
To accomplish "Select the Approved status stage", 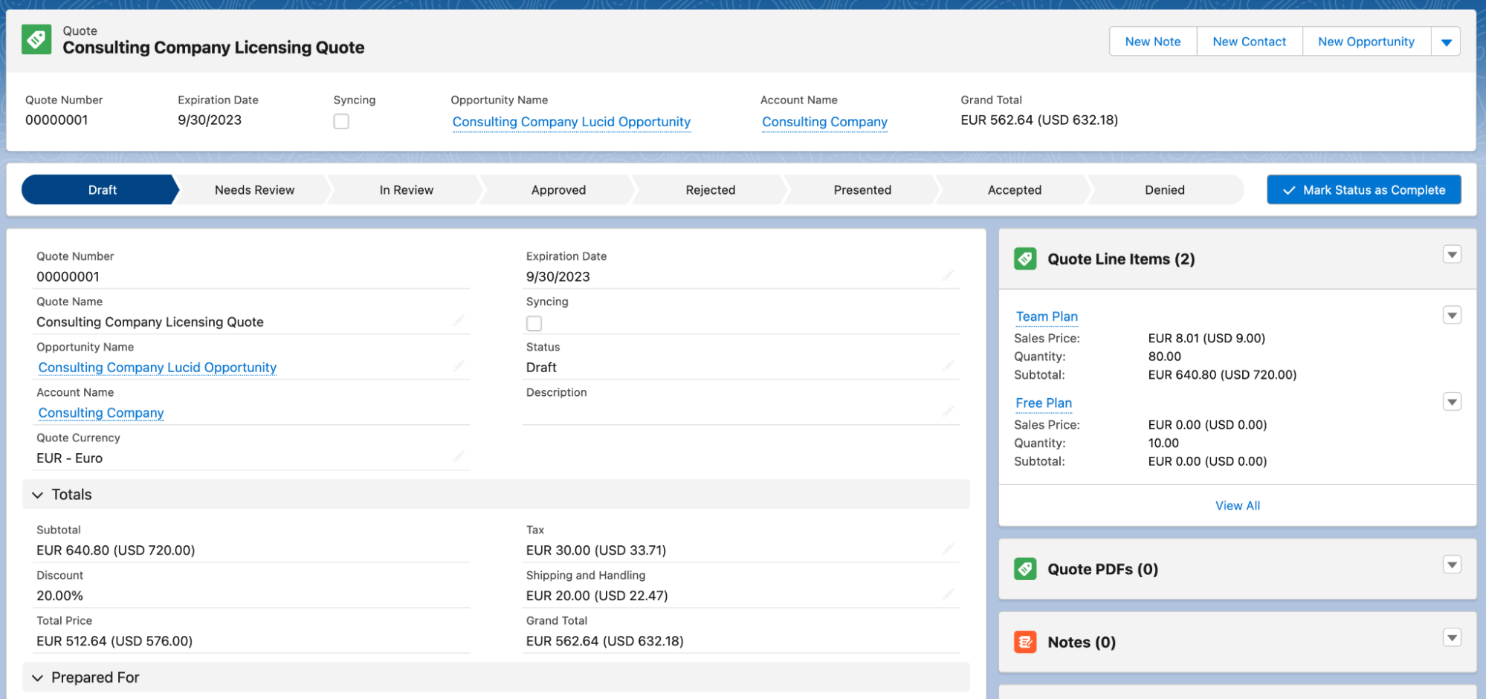I will pos(558,189).
